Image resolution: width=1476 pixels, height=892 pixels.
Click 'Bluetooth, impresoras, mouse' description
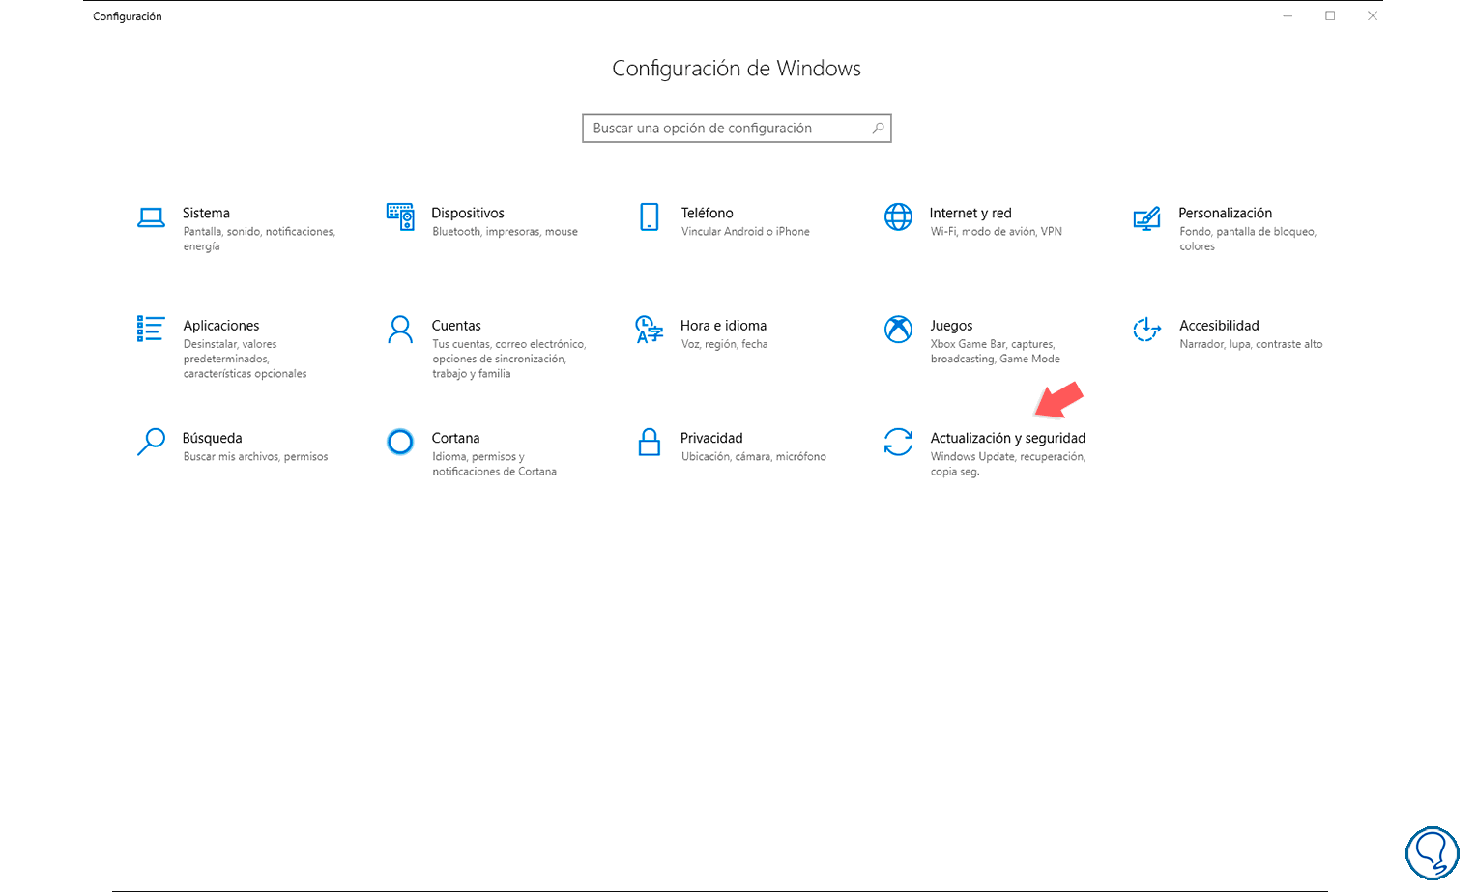pyautogui.click(x=505, y=232)
